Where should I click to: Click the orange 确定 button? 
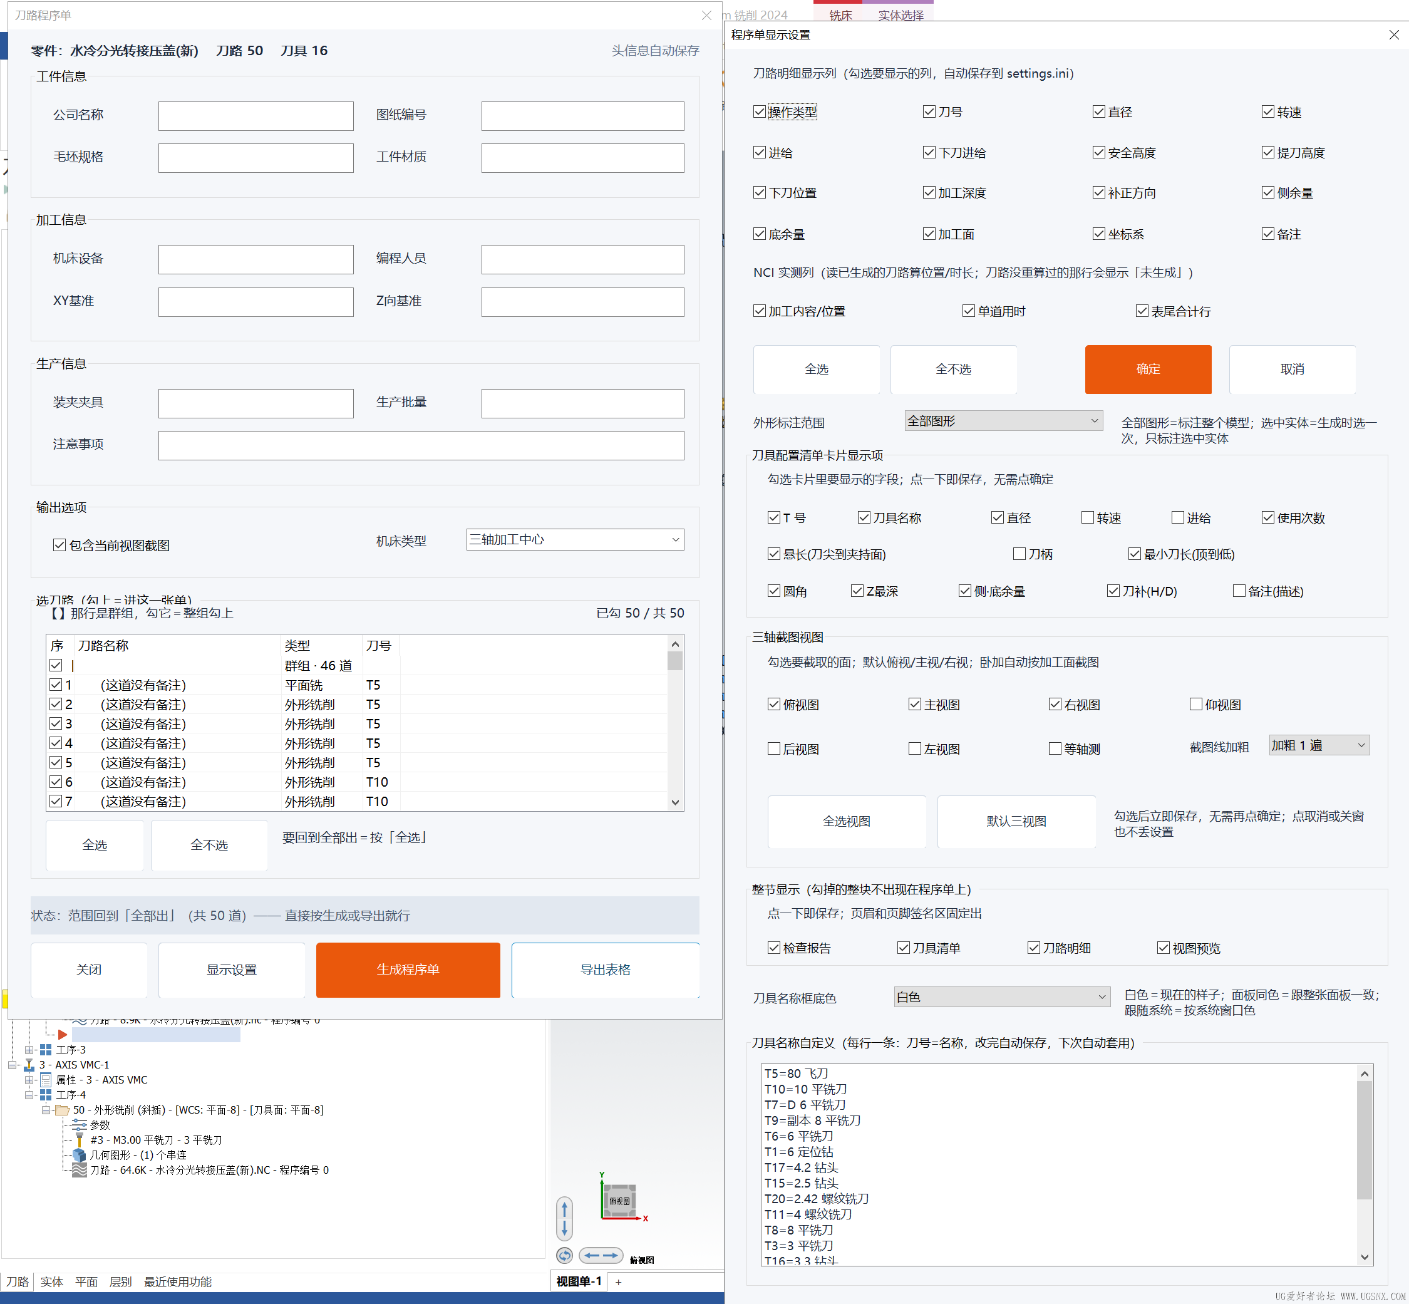[x=1148, y=369]
